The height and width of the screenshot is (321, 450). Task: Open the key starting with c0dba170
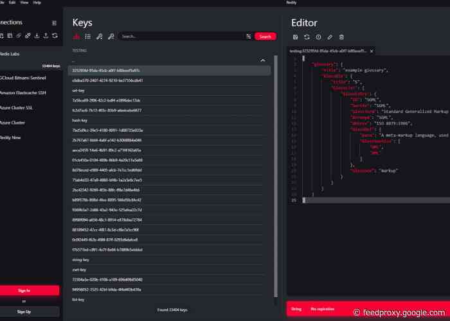click(x=167, y=80)
